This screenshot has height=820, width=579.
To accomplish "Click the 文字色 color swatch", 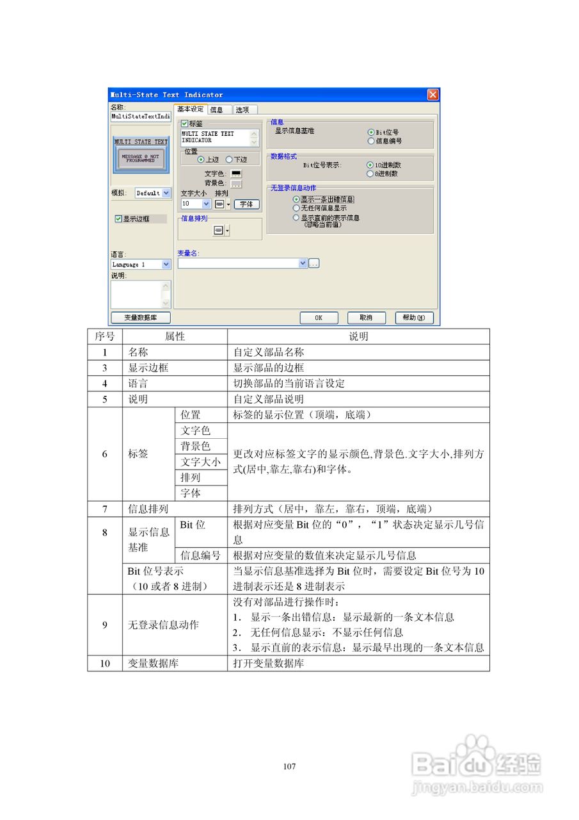I will 235,174.
